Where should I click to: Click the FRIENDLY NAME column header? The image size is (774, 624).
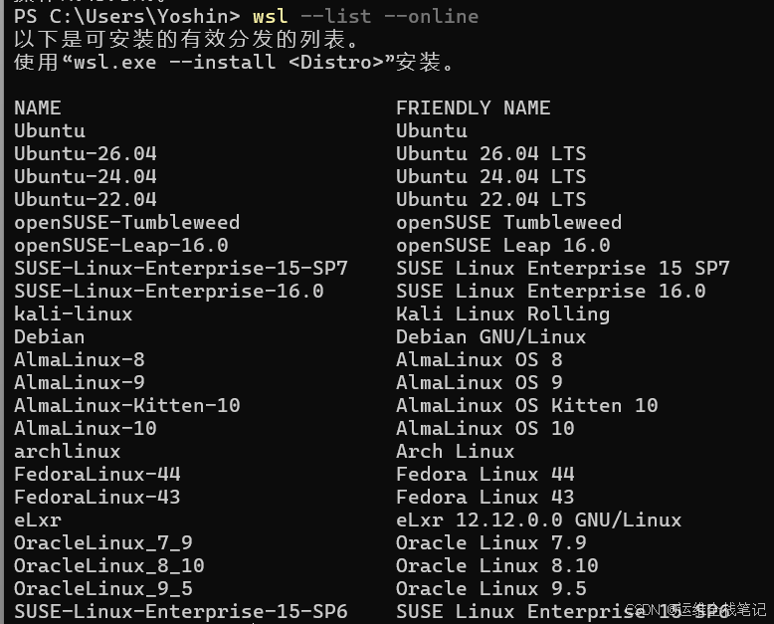(x=473, y=107)
